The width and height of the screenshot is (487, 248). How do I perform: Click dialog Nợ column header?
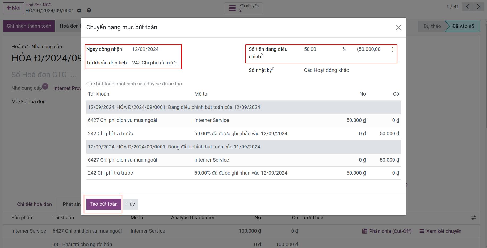coord(363,94)
